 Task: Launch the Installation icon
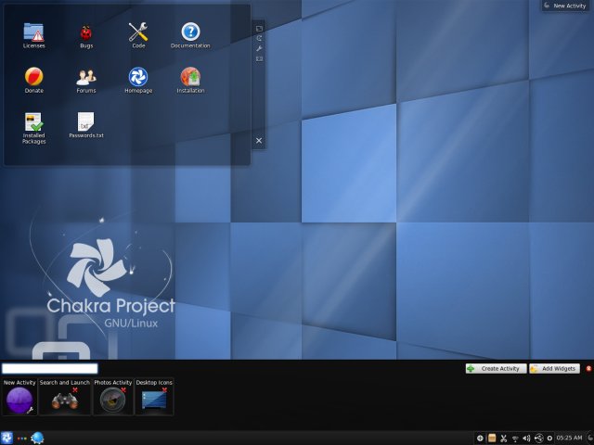[x=190, y=77]
